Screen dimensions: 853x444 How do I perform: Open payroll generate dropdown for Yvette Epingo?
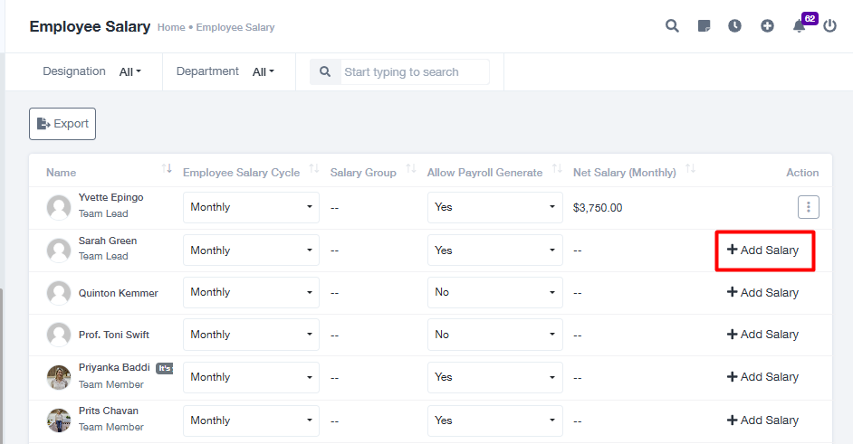point(495,207)
